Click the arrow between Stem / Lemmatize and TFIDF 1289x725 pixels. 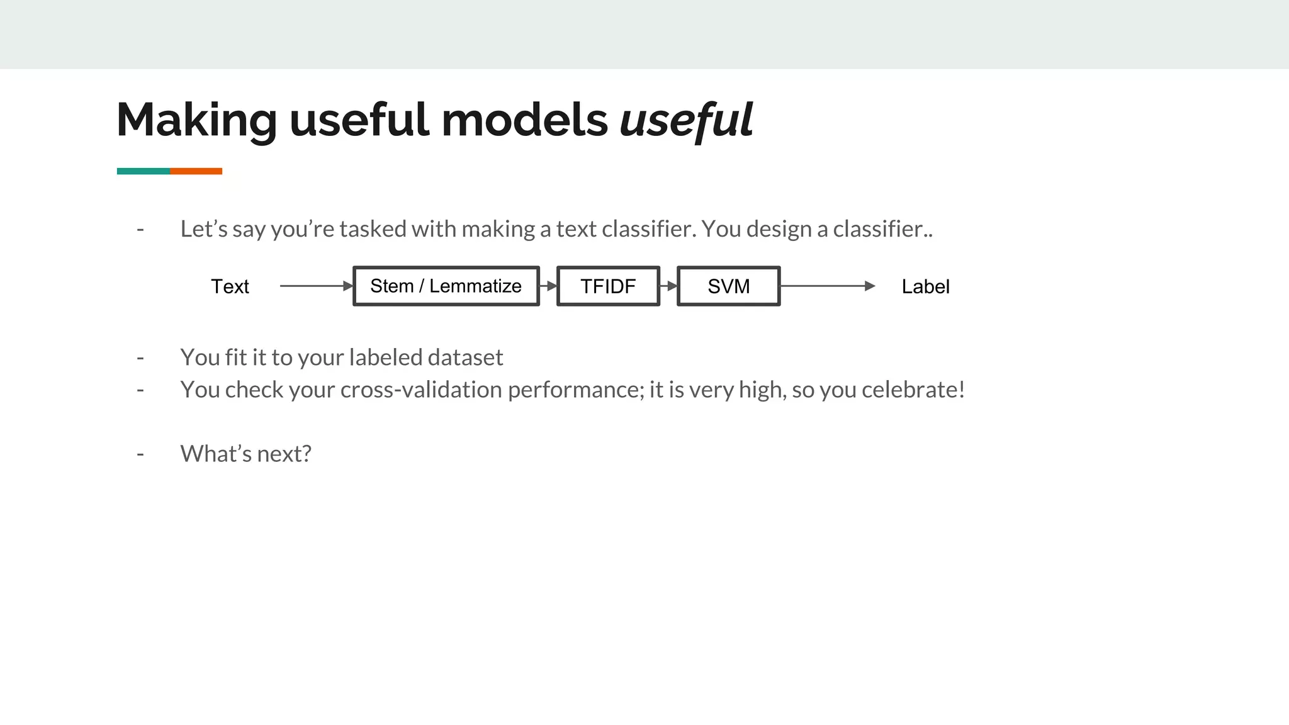point(549,286)
